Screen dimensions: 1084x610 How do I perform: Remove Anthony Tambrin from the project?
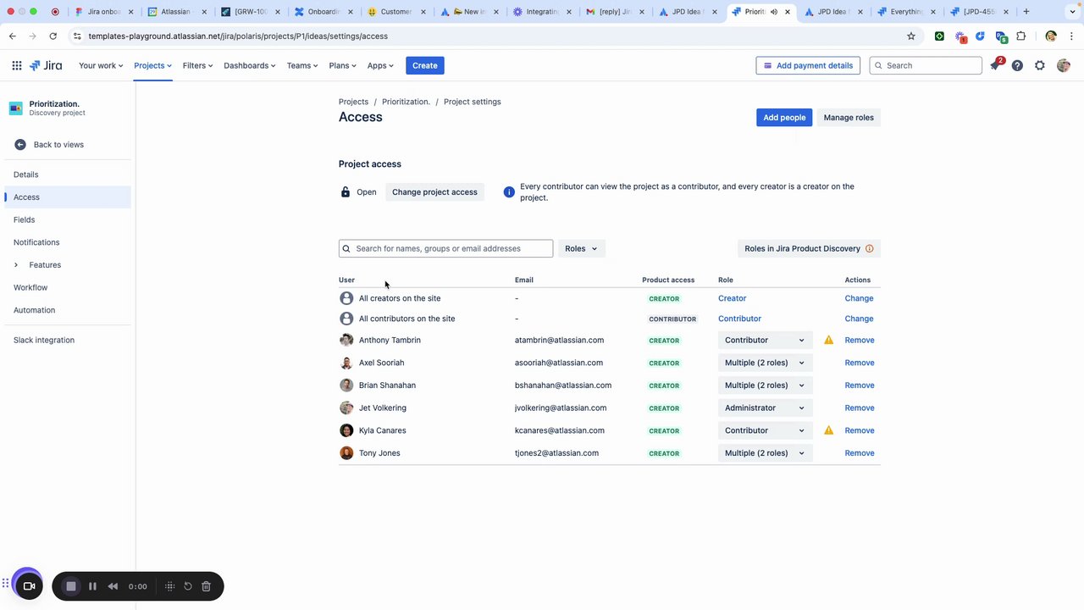click(860, 341)
